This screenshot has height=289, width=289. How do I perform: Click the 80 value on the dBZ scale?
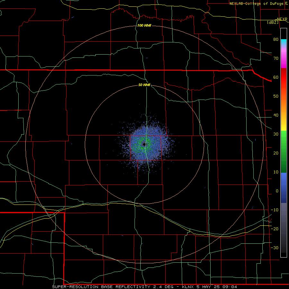276,39
